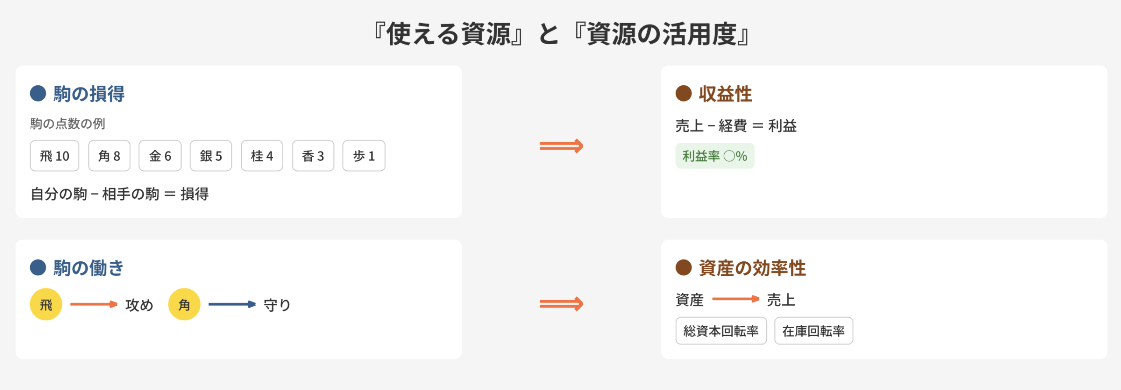
Task: Select the 飛 10 piece chip
Action: click(x=55, y=156)
